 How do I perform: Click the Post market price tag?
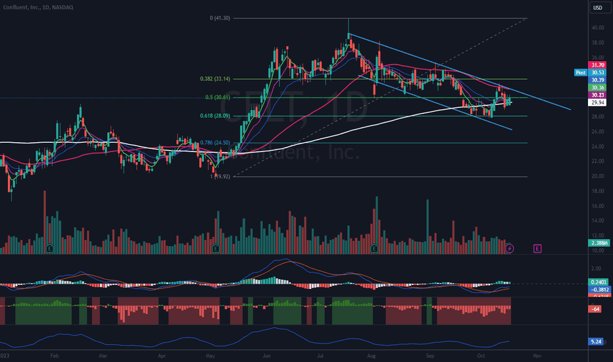[x=581, y=72]
